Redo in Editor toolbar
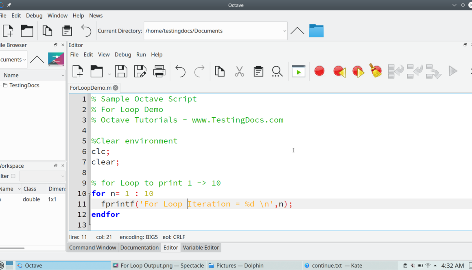472x270 pixels. coord(199,71)
